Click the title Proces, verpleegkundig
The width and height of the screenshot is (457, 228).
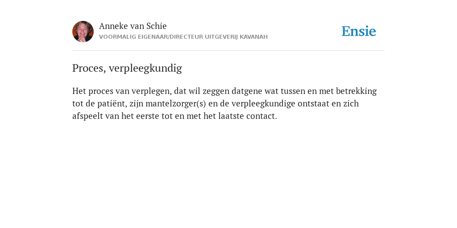pyautogui.click(x=127, y=68)
